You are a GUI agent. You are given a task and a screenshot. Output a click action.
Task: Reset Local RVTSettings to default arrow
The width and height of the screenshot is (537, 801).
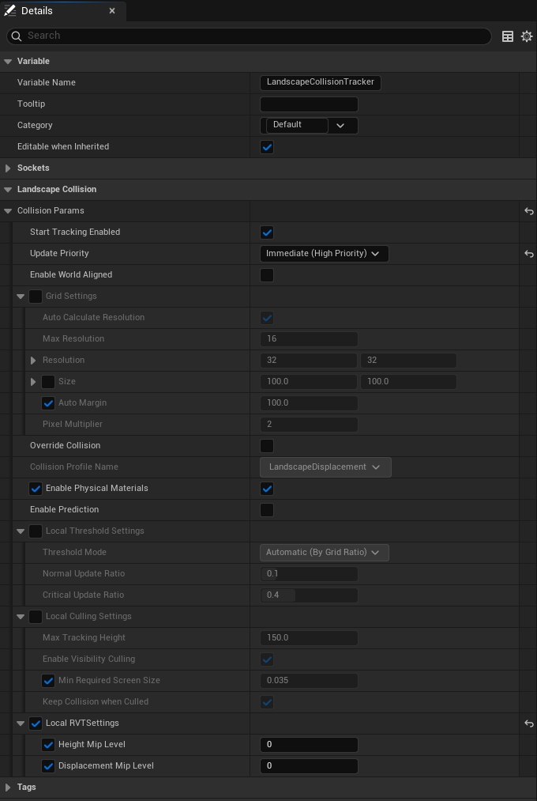529,724
